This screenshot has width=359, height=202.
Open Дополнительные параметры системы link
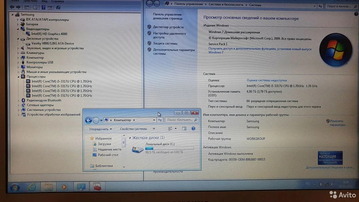[174, 52]
